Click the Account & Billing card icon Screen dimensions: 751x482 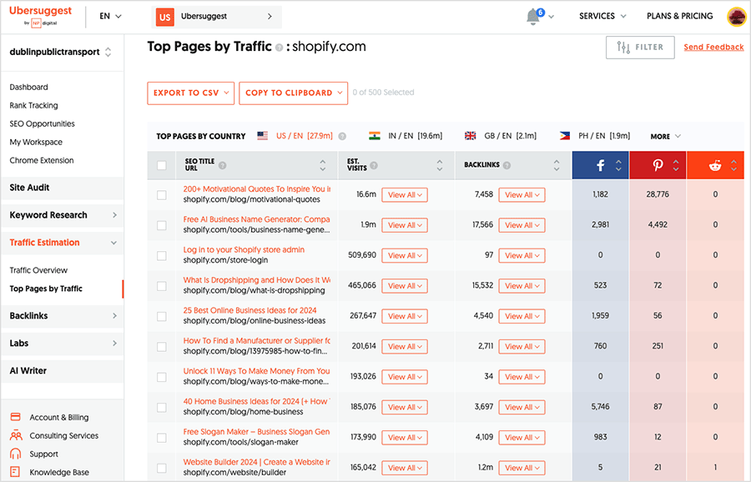click(x=15, y=417)
